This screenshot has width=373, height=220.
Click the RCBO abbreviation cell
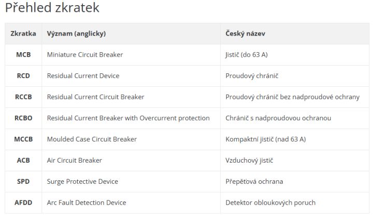point(23,118)
